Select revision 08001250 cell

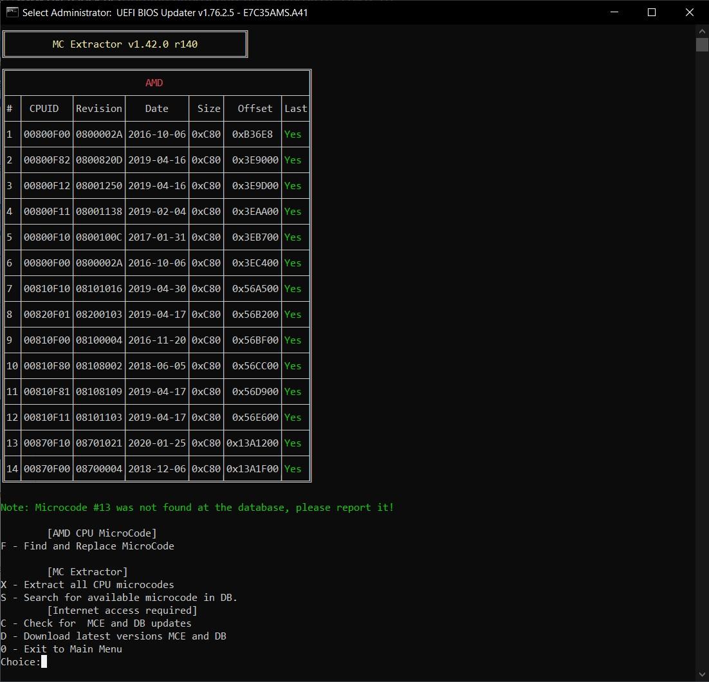point(99,186)
